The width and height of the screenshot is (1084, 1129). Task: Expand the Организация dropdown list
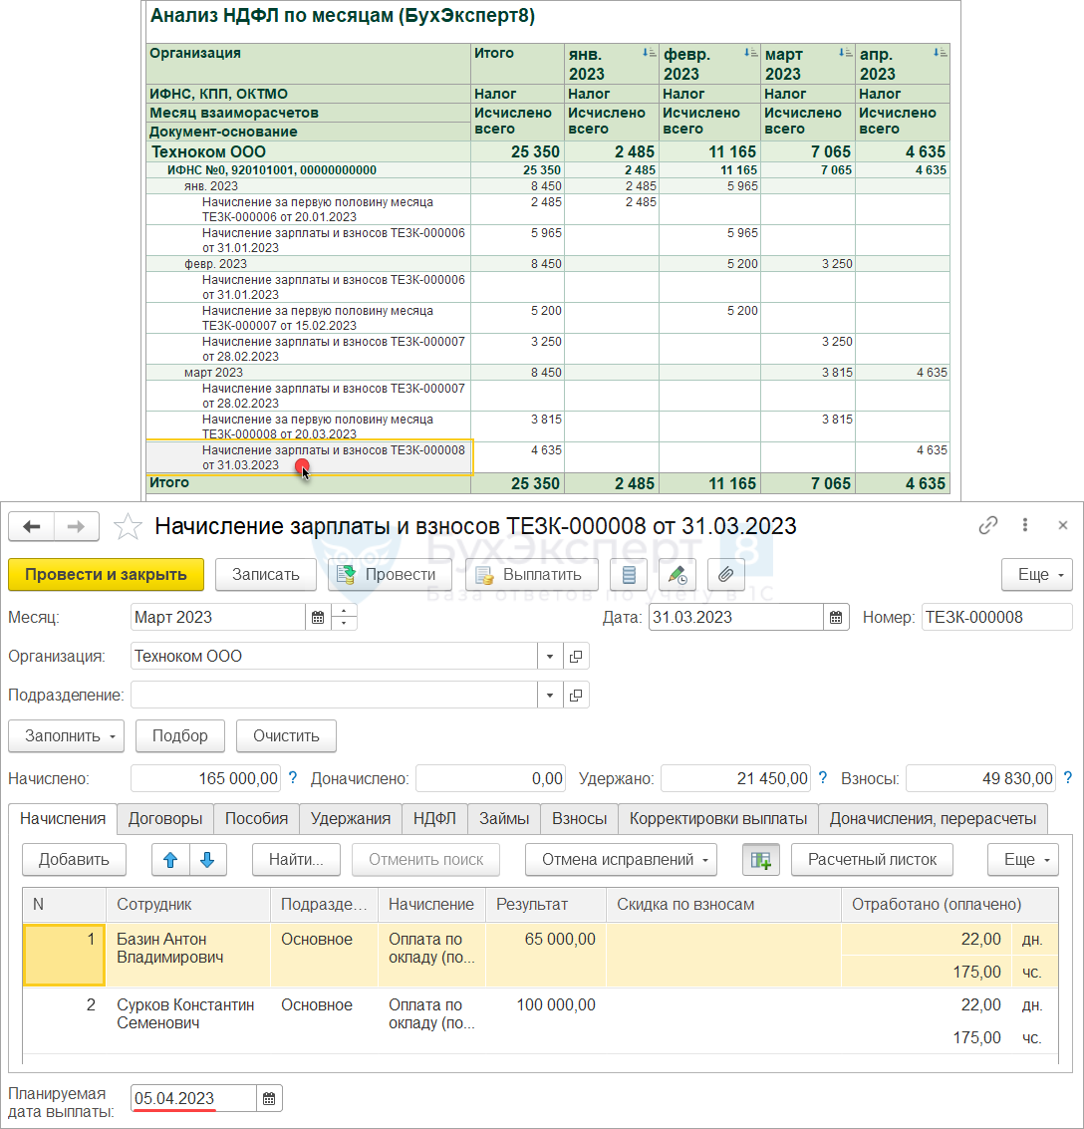click(550, 657)
